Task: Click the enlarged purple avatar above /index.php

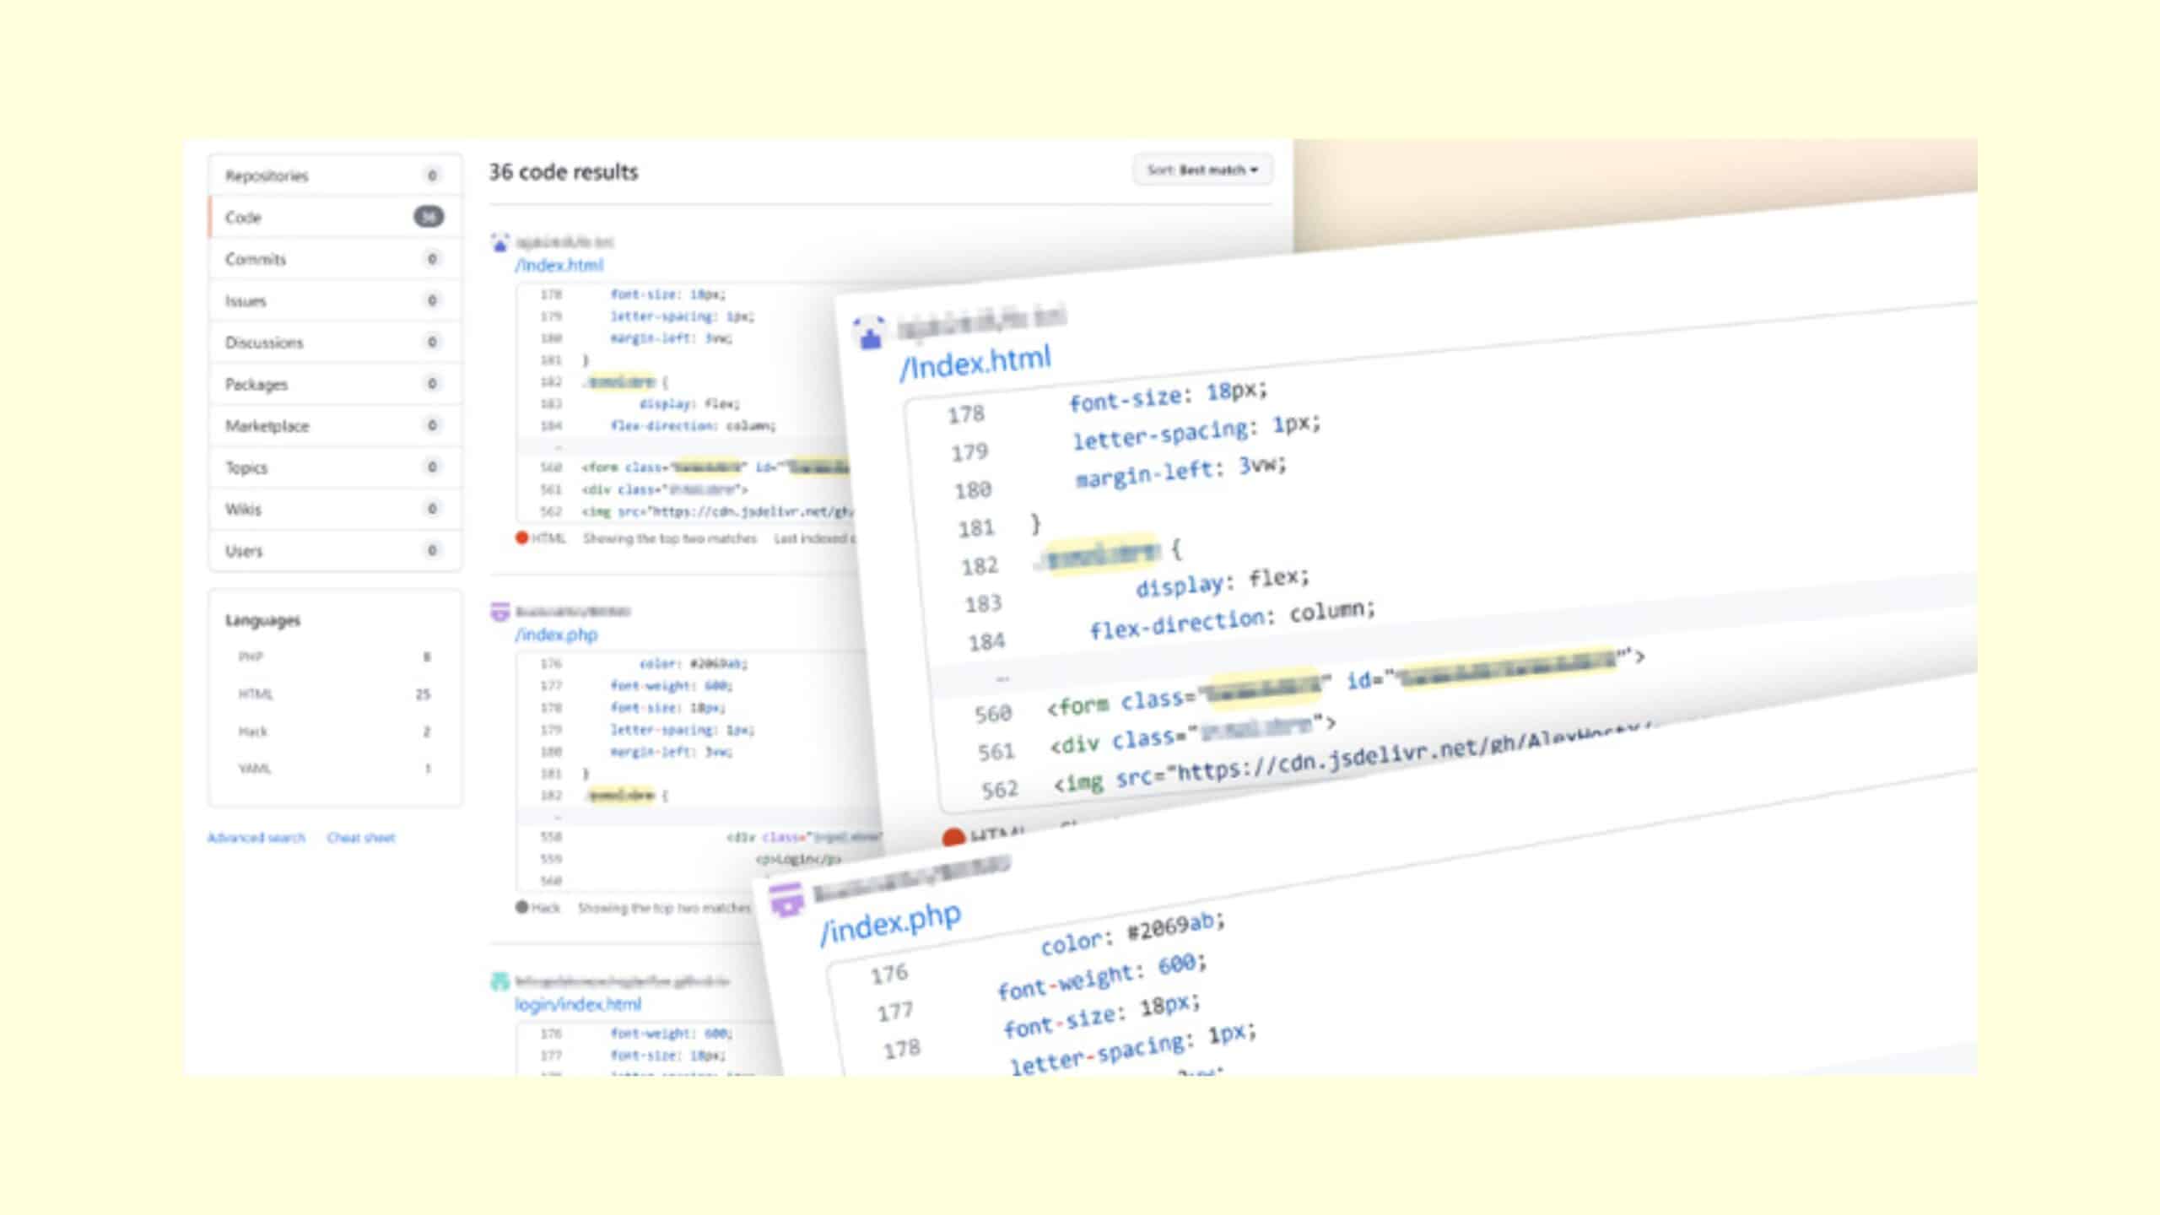Action: click(786, 899)
